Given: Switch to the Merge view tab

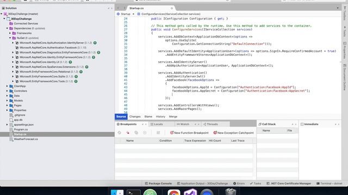Looking at the screenshot, I should [x=173, y=116].
